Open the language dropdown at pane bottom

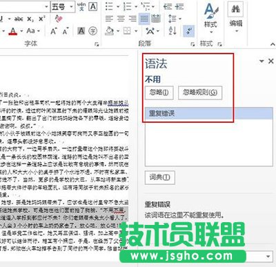pyautogui.click(x=268, y=256)
